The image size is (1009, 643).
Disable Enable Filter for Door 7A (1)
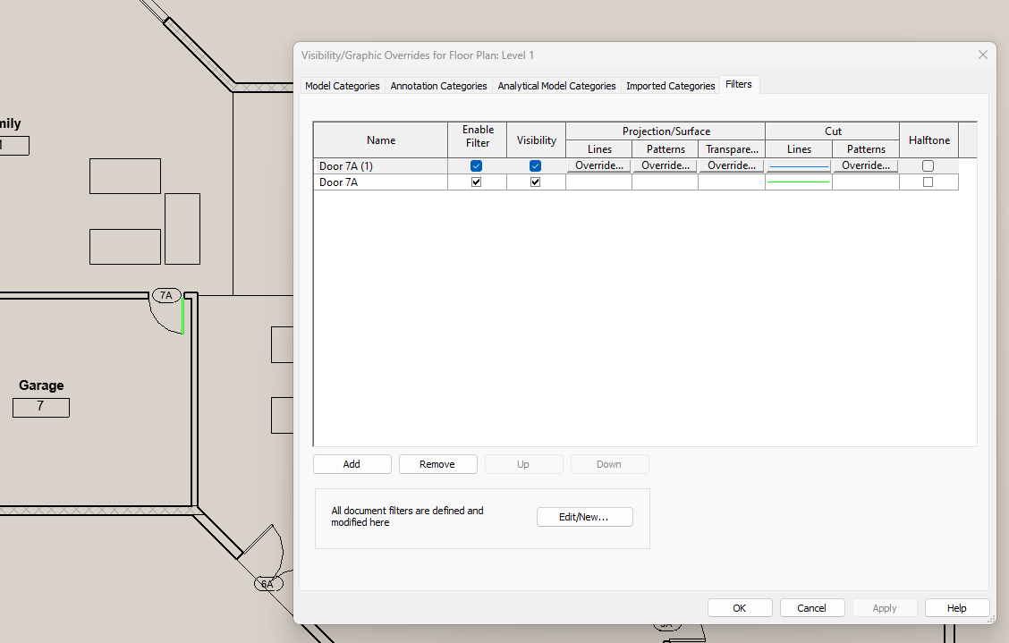(476, 165)
